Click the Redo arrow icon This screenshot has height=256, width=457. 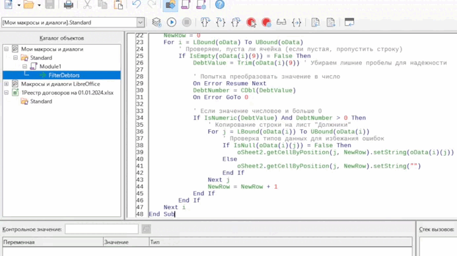click(152, 5)
